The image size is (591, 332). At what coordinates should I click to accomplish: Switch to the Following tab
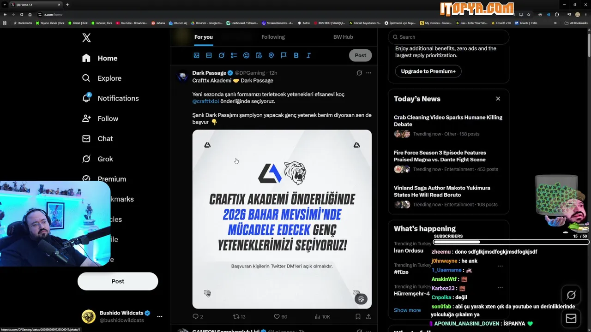point(273,37)
